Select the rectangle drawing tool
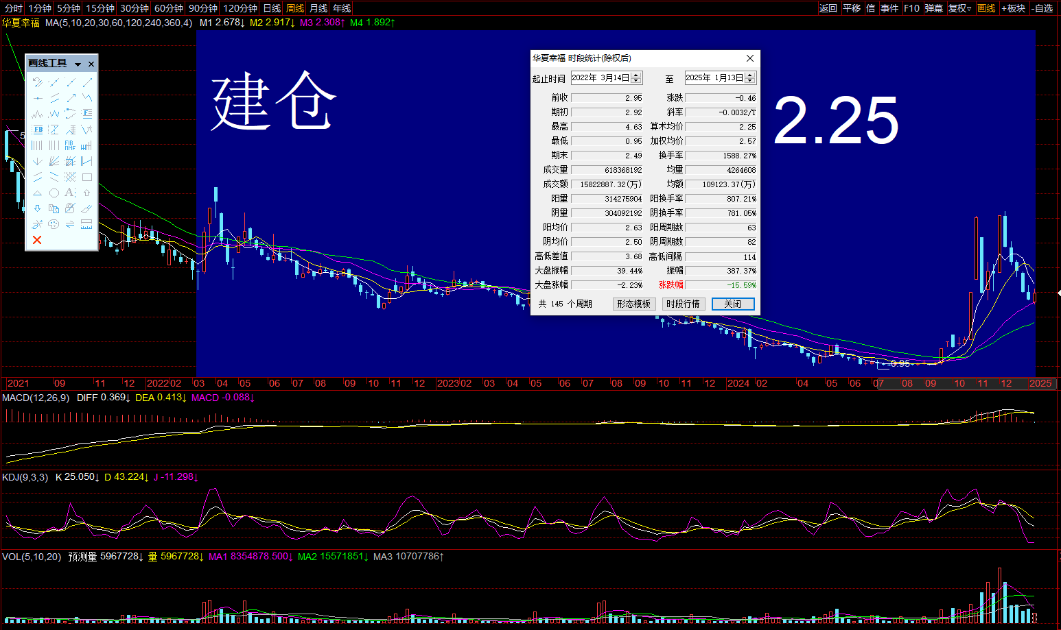Screen dimensions: 1061x630 point(87,177)
